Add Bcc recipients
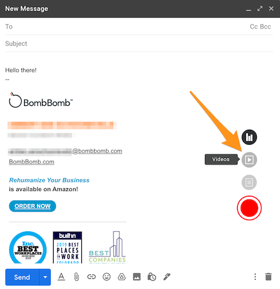 pos(265,27)
